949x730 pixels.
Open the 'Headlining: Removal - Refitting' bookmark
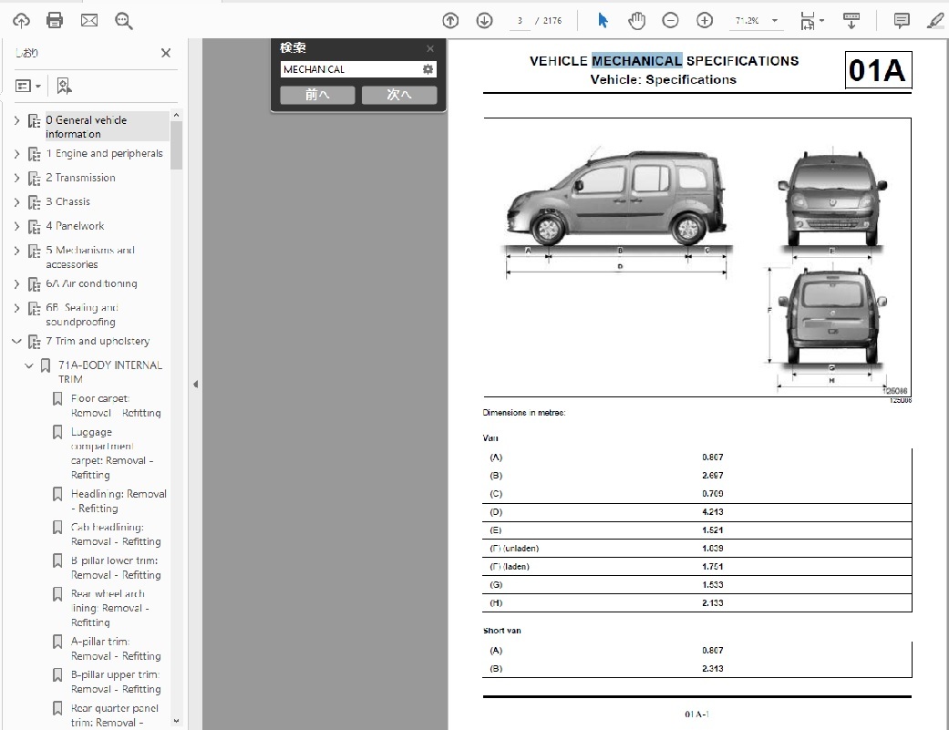119,501
